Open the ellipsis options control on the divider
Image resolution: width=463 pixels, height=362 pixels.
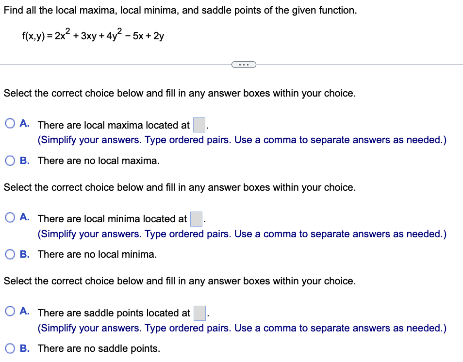coord(244,64)
